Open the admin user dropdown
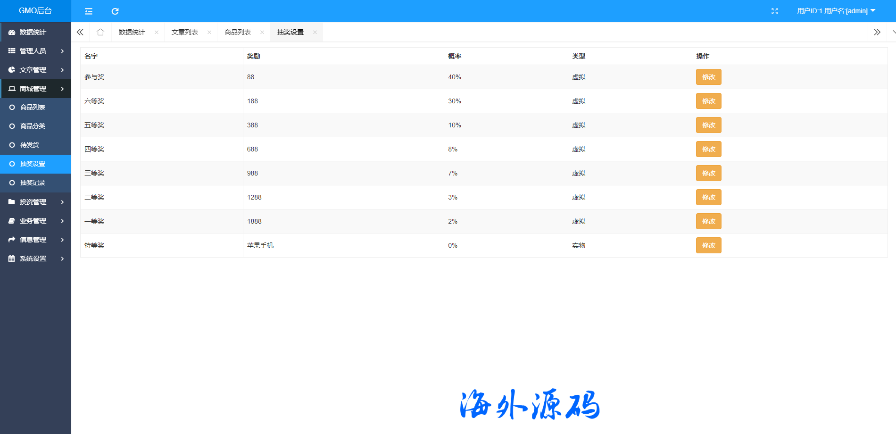This screenshot has height=434, width=896. click(836, 11)
